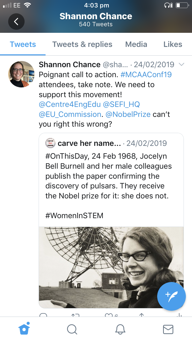Tap the carve her name avatar

click(x=50, y=143)
